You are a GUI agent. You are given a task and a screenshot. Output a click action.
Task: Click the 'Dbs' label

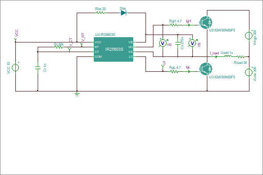tap(123, 8)
